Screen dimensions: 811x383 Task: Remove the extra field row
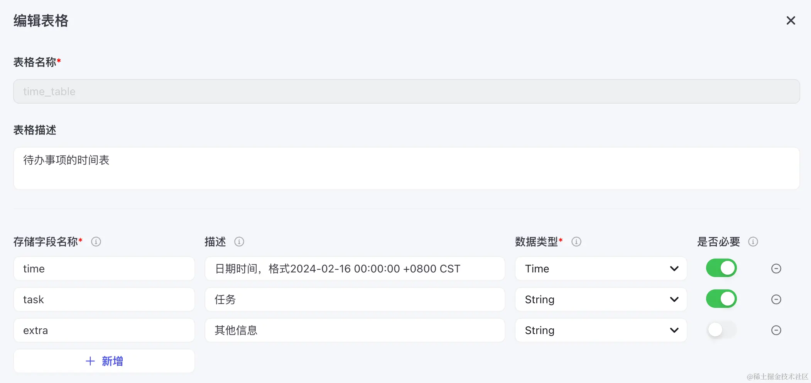click(776, 330)
